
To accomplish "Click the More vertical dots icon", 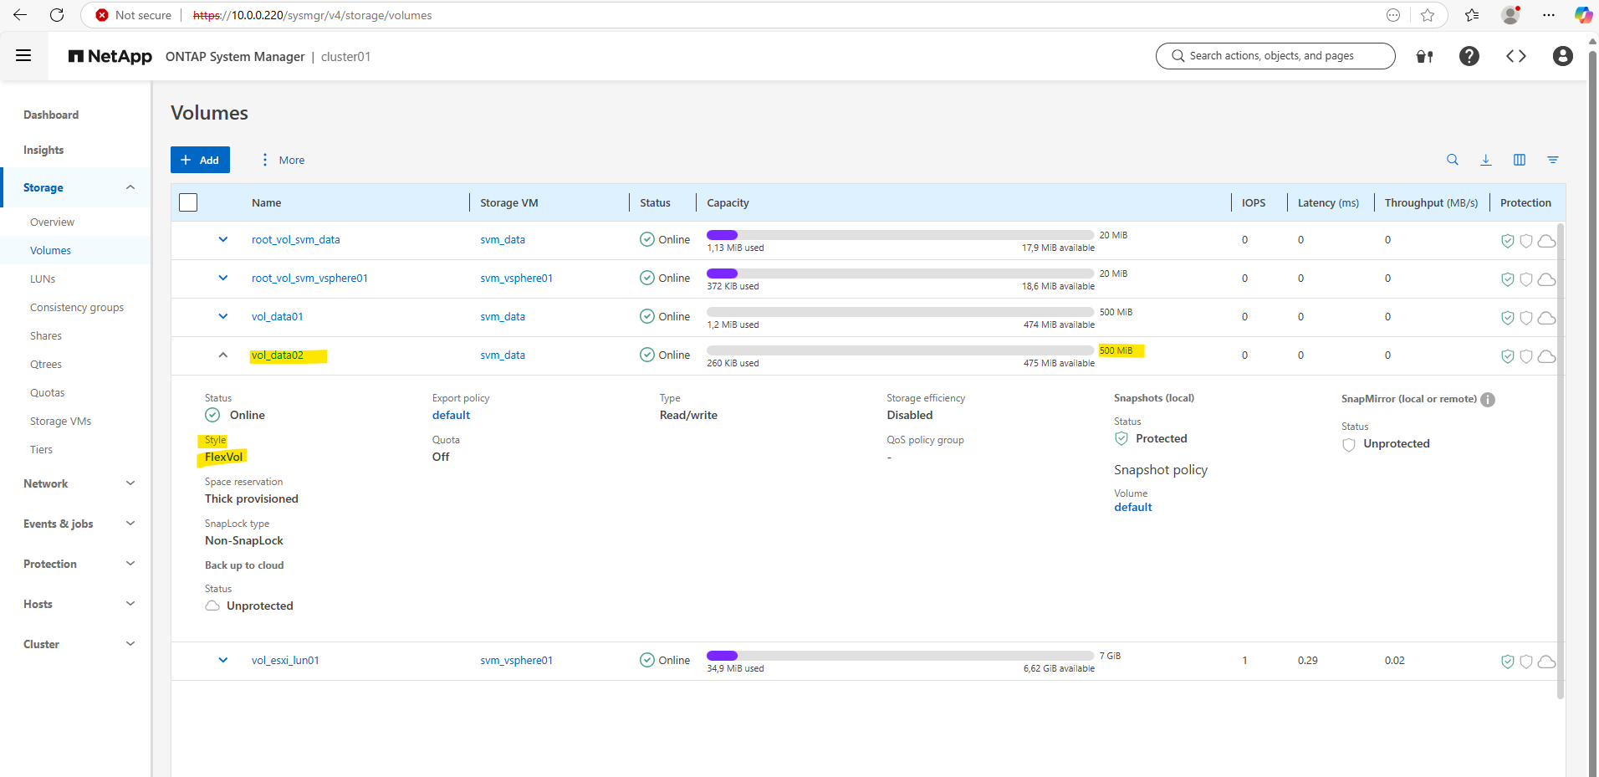I will pos(265,160).
